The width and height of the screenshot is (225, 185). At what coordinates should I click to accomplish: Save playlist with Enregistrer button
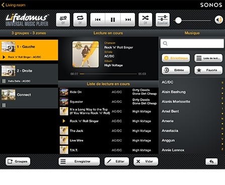coord(79,161)
